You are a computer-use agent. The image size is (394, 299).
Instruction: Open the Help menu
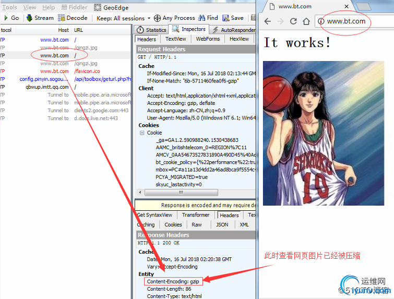point(49,7)
